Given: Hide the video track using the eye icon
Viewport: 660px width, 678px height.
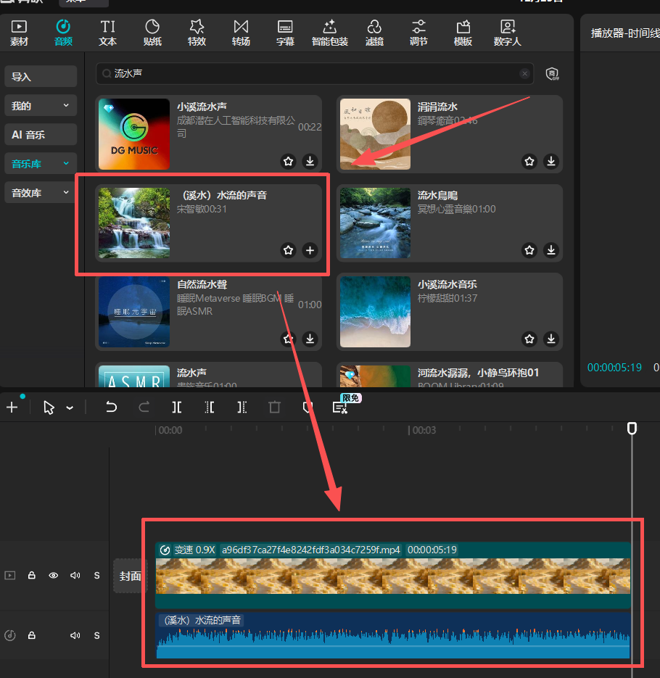Looking at the screenshot, I should click(53, 575).
